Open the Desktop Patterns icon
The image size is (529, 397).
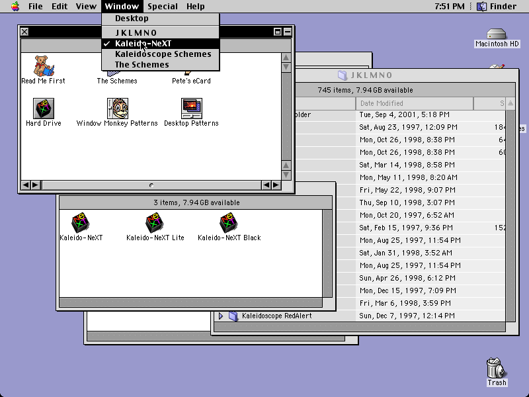coord(191,109)
